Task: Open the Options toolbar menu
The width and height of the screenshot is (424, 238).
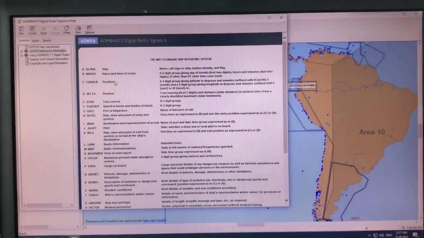Action: tap(89, 30)
